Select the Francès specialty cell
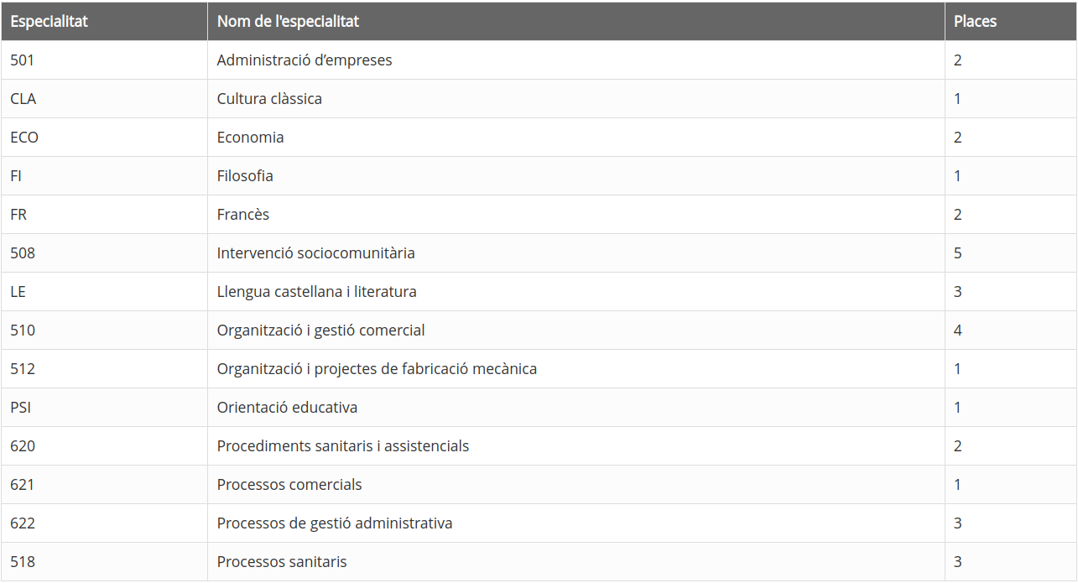 point(576,215)
